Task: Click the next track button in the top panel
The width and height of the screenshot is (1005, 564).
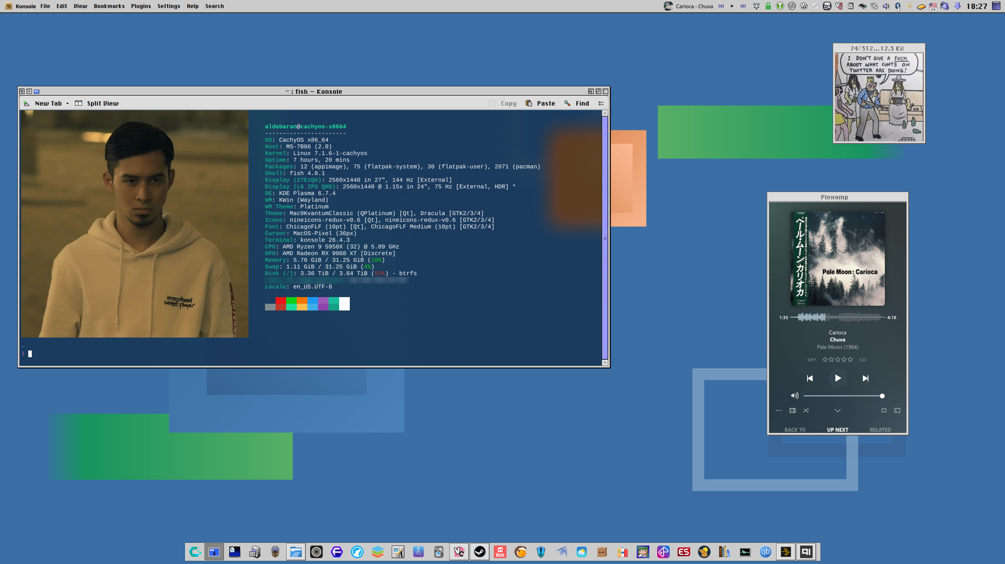Action: pos(743,6)
